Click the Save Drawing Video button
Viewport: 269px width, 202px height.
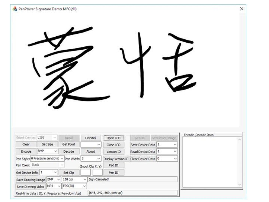[31, 187]
